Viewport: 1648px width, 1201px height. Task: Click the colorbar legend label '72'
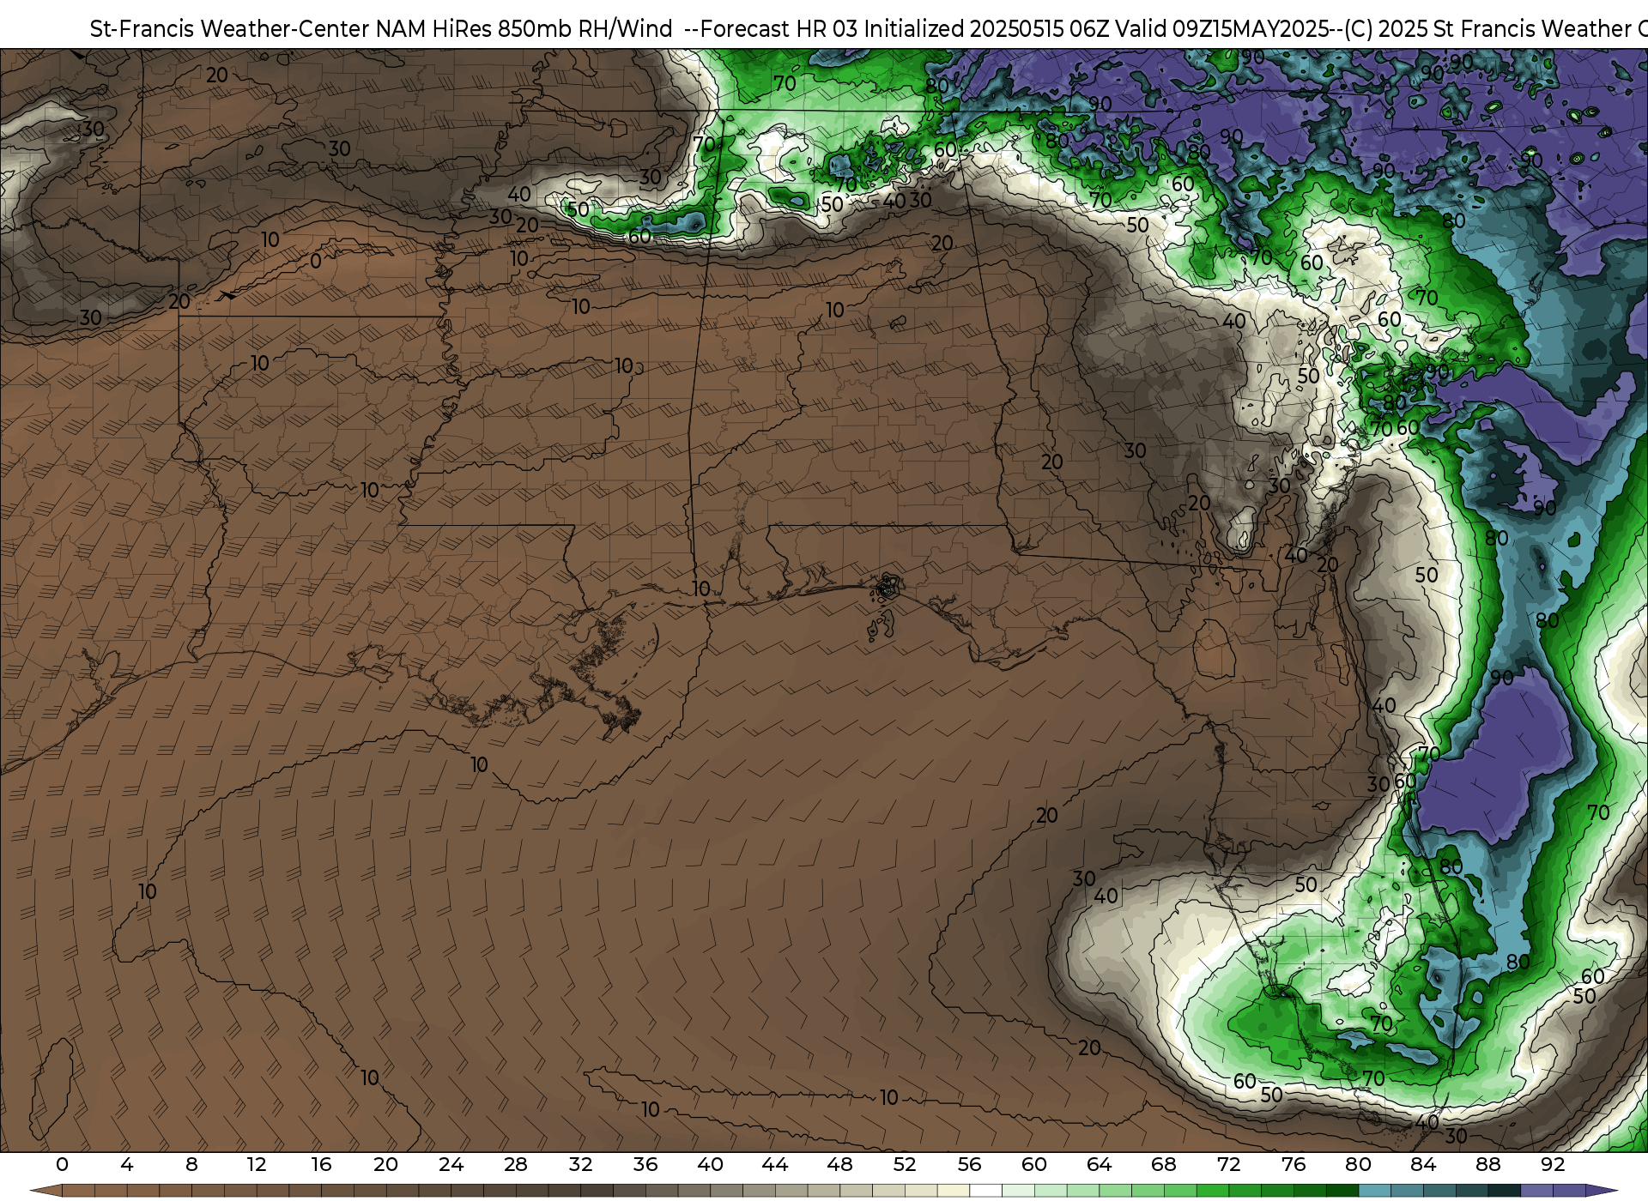1228,1164
